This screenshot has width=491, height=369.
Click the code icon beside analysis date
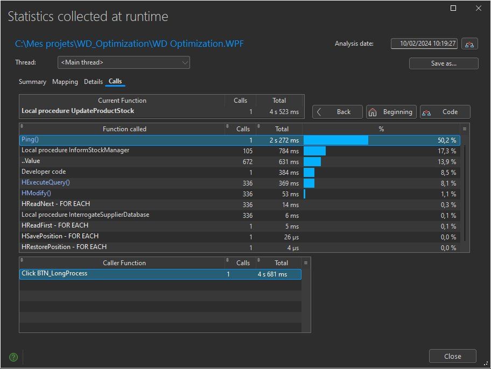469,44
